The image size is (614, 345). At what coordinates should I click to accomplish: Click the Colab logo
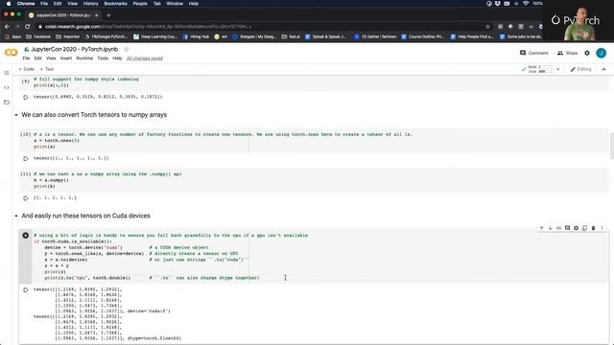[x=11, y=53]
